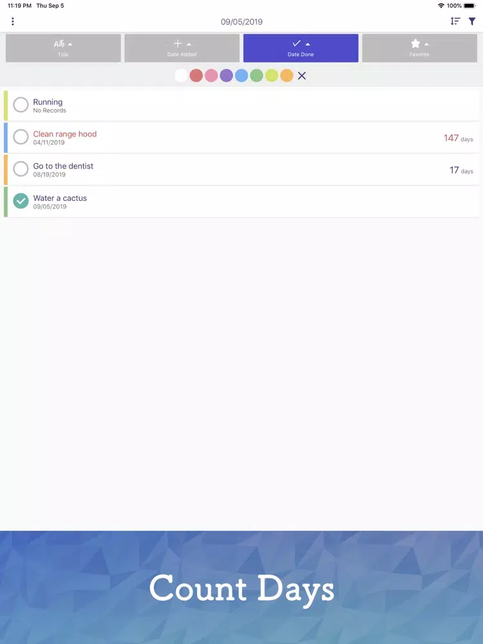Image resolution: width=483 pixels, height=644 pixels.
Task: Tap the battery status icon
Action: (469, 6)
